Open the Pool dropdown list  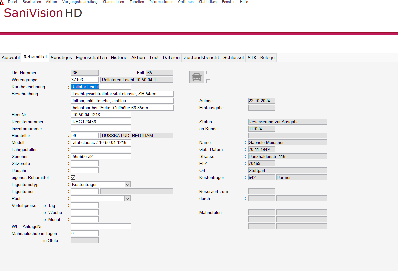pyautogui.click(x=127, y=199)
